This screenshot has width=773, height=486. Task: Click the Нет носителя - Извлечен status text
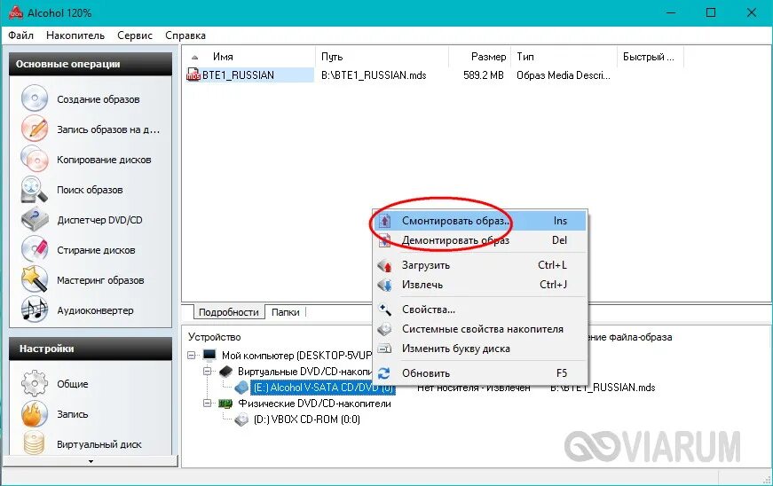[x=474, y=388]
